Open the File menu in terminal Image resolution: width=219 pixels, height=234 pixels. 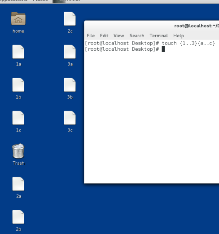click(x=91, y=35)
